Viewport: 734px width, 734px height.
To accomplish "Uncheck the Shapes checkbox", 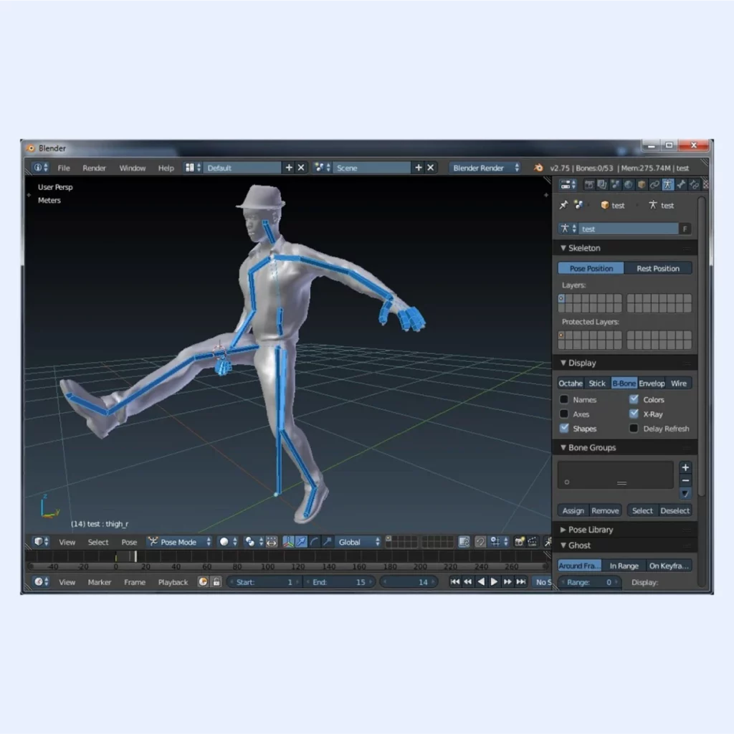I will (x=564, y=428).
